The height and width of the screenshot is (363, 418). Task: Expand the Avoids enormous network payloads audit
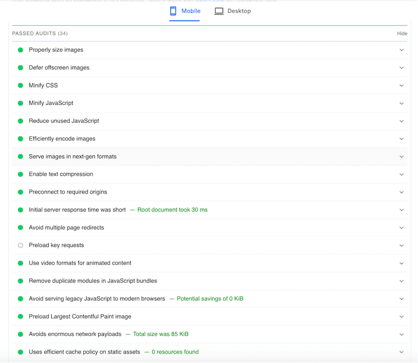click(401, 334)
